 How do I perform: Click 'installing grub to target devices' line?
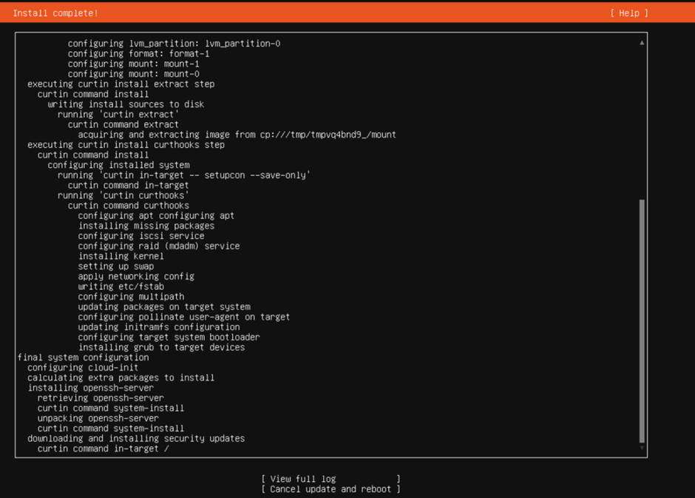(161, 347)
